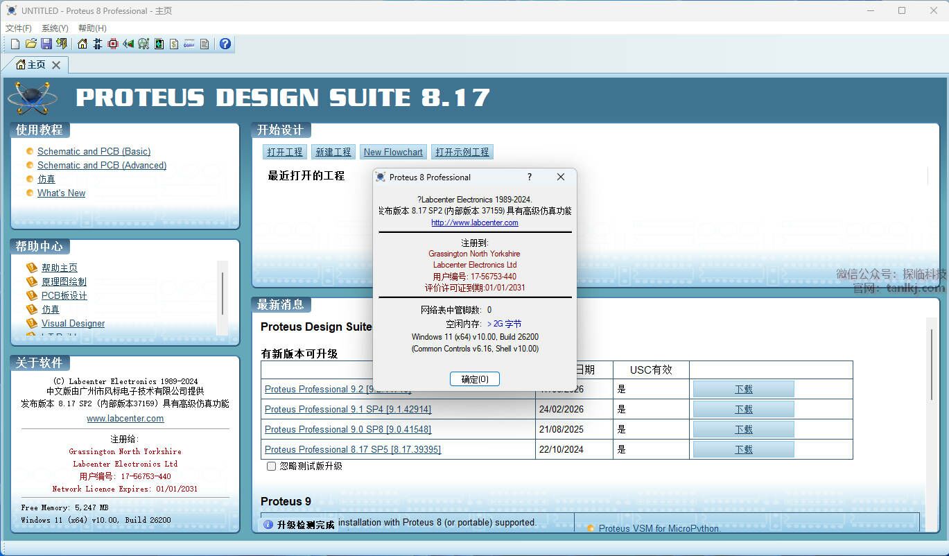Open Schematic Capture from the toolbar
The width and height of the screenshot is (949, 556).
pos(98,44)
